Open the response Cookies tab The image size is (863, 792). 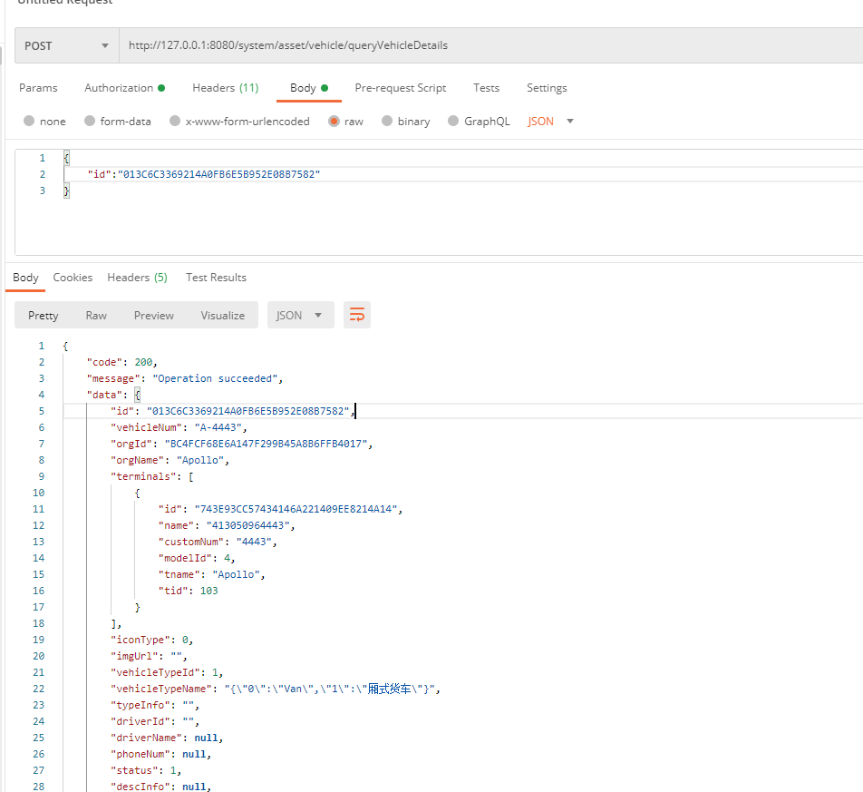tap(73, 278)
